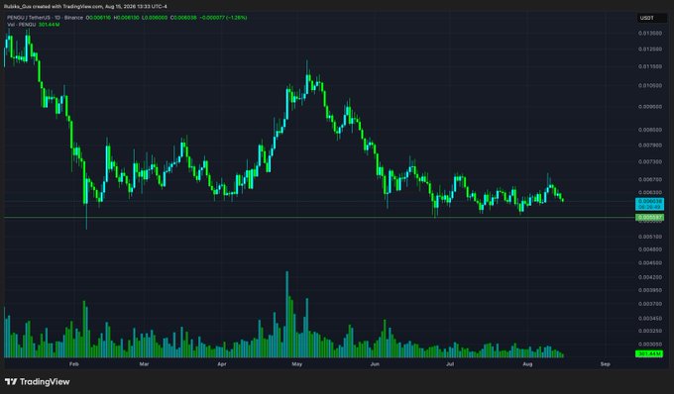This screenshot has height=394, width=674.
Task: Click the Jul label on time axis
Action: point(450,364)
